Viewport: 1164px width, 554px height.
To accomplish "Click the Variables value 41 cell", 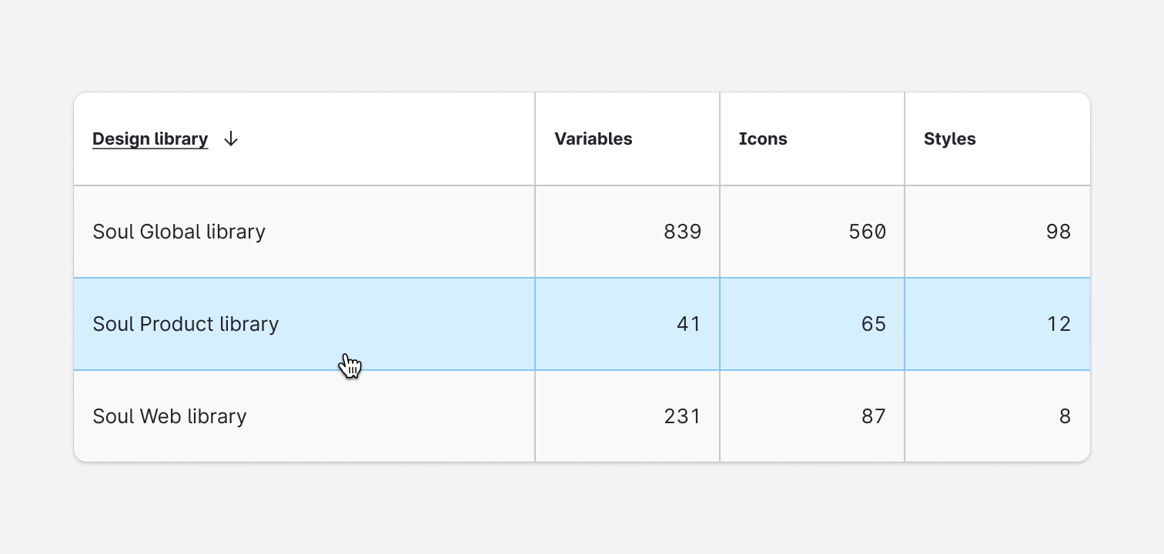I will (689, 323).
